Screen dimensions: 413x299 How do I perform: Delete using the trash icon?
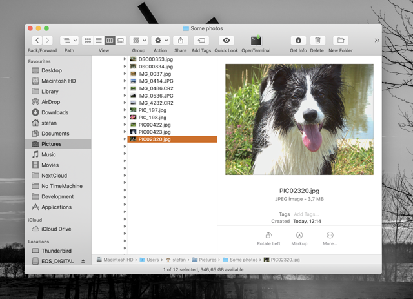317,40
